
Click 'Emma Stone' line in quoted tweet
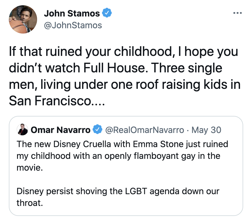[x=122, y=144]
